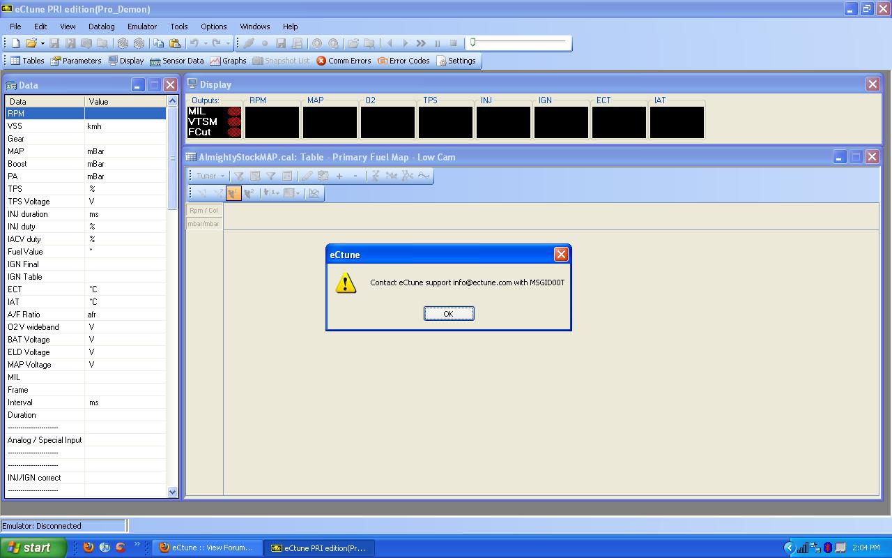Open the Error Codes window

pos(403,61)
